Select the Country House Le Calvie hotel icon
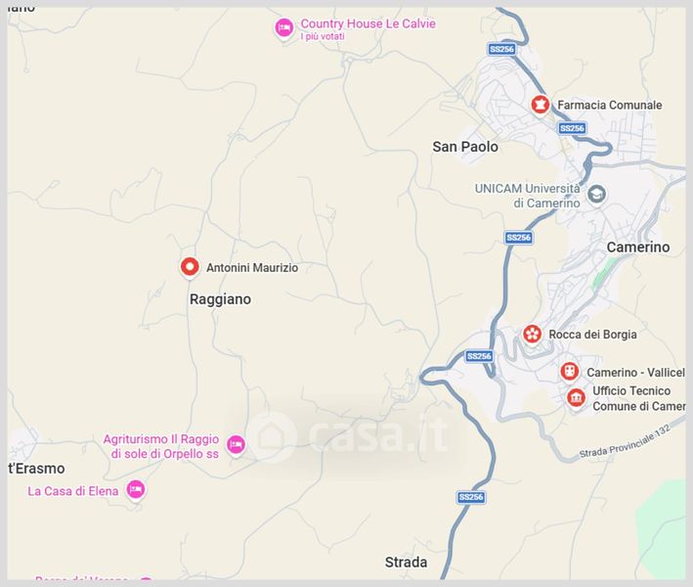This screenshot has height=587, width=693. [283, 28]
